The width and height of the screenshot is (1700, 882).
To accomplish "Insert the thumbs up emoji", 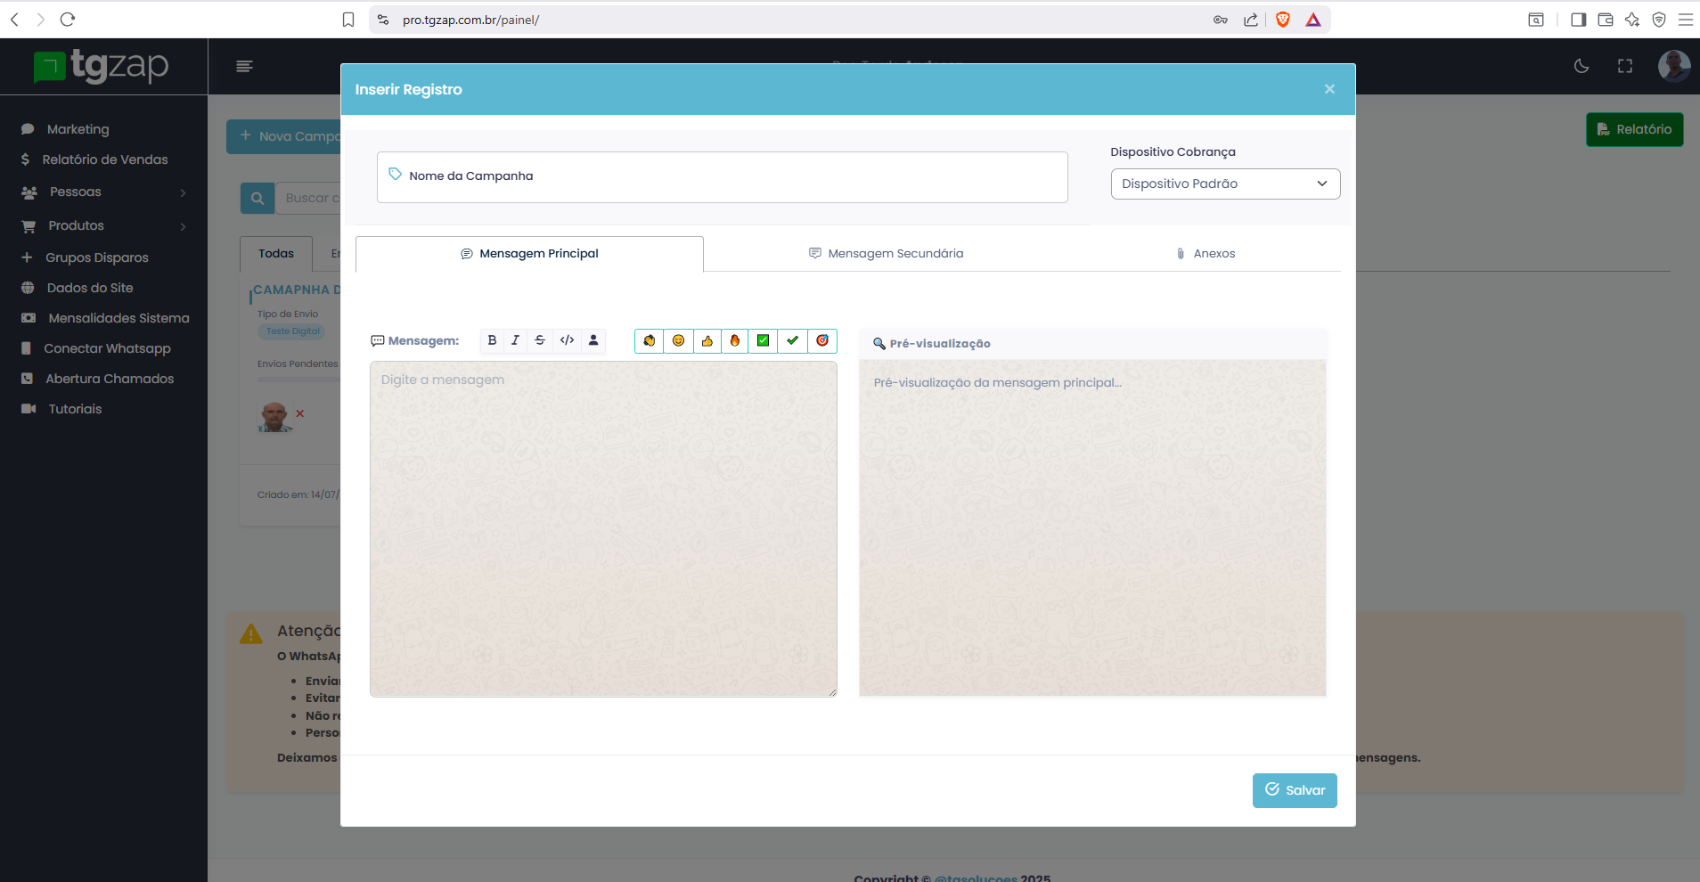I will [707, 340].
